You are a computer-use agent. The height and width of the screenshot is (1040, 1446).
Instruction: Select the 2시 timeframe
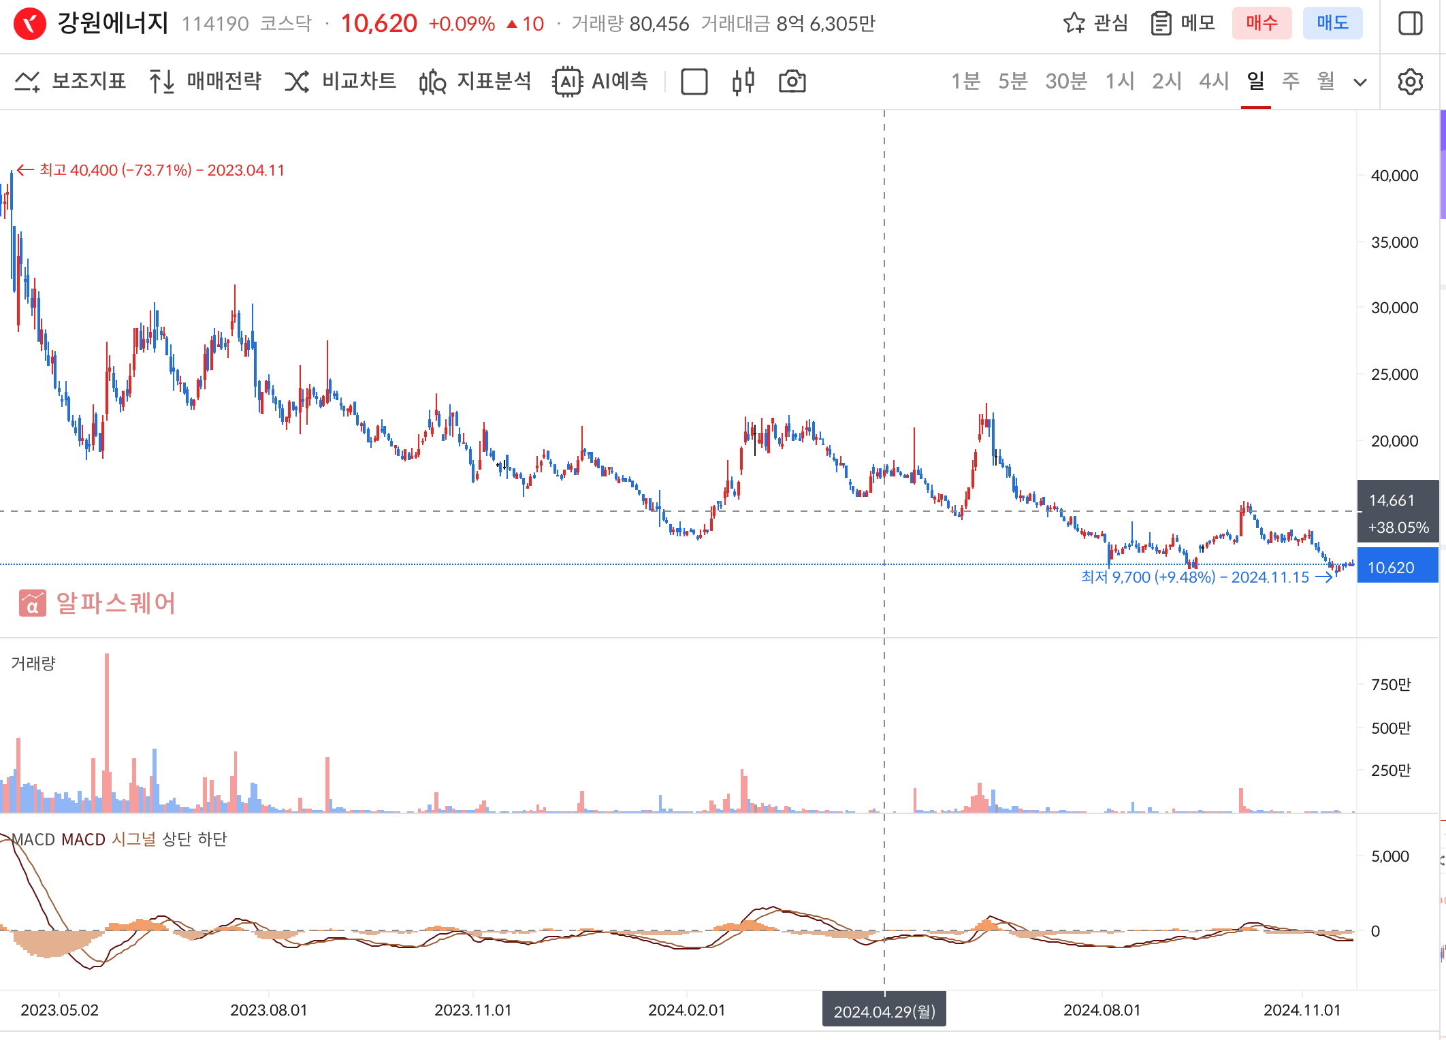(1167, 82)
